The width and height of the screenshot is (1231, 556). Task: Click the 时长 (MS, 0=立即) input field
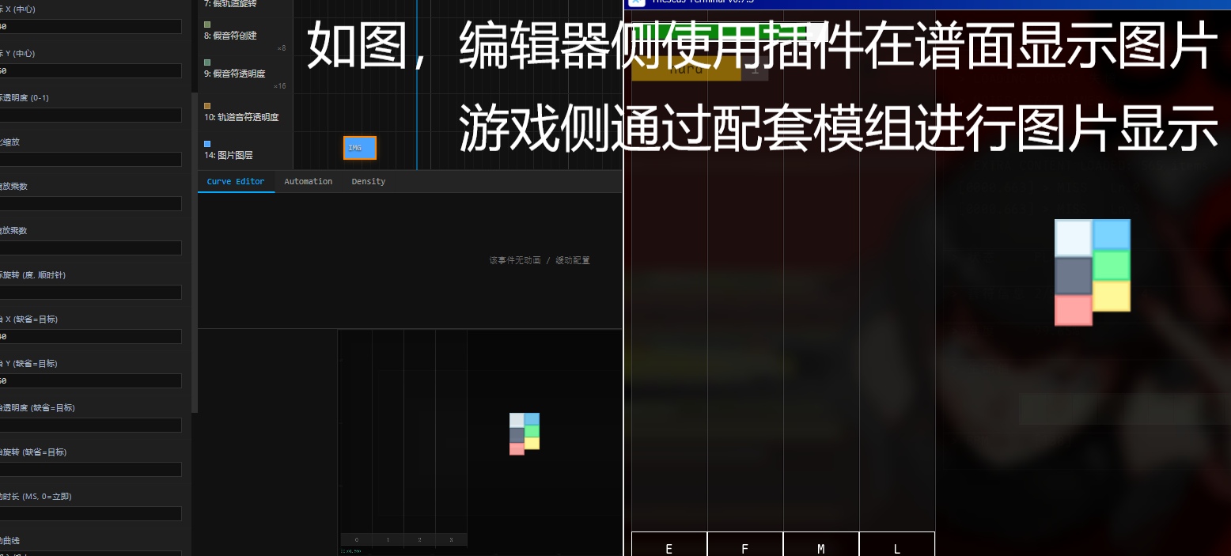click(x=90, y=514)
